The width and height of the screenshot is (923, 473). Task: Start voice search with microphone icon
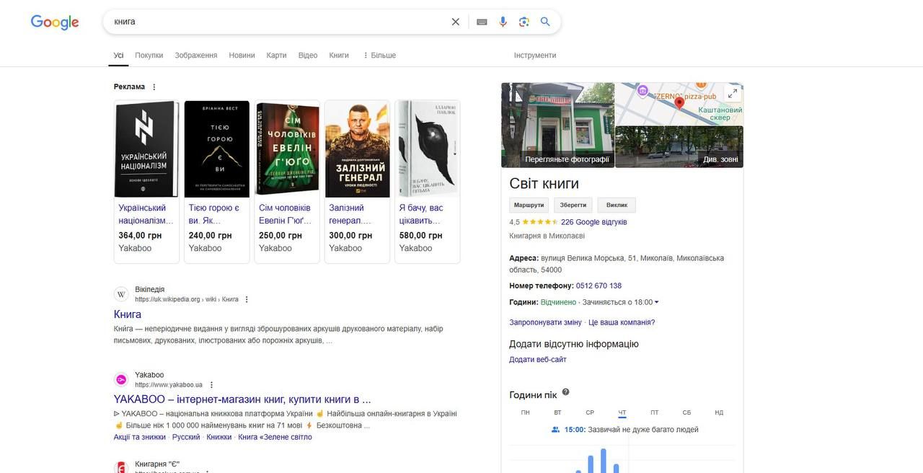pyautogui.click(x=503, y=22)
